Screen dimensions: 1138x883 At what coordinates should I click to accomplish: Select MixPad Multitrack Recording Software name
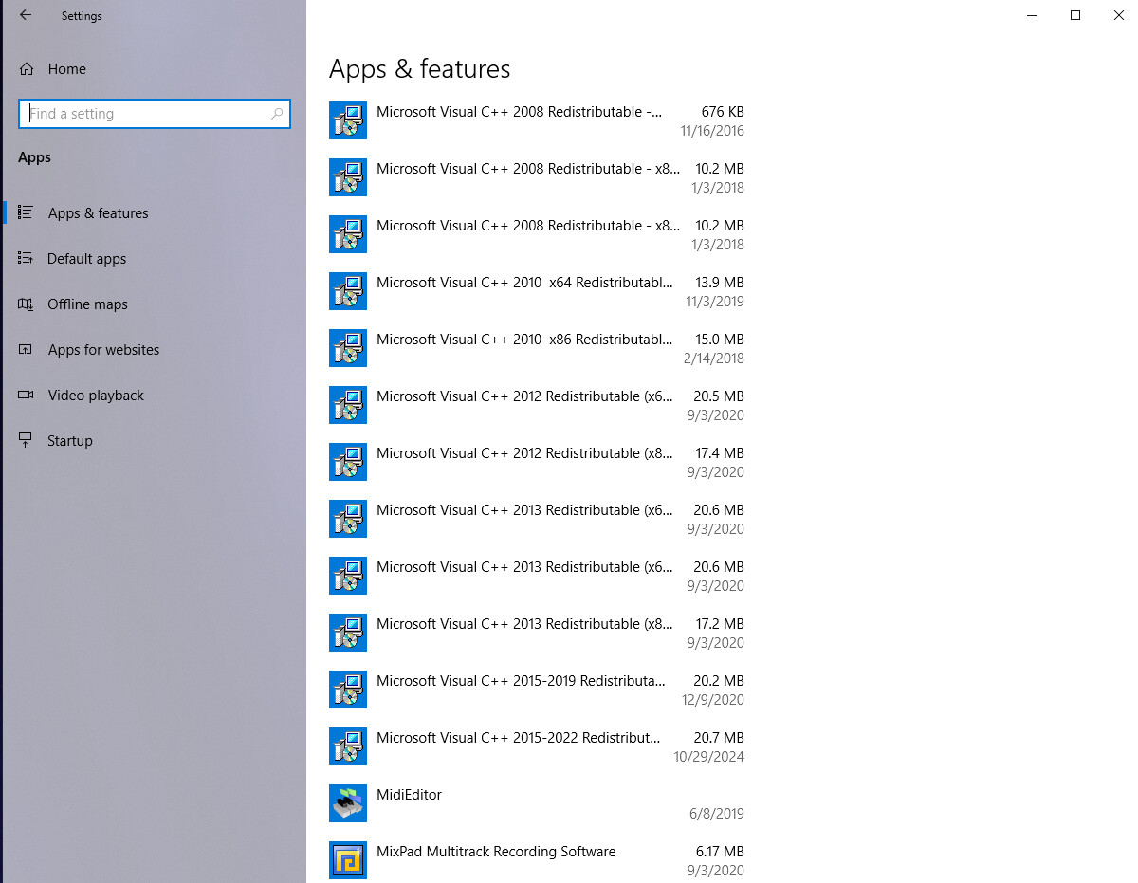click(x=496, y=852)
